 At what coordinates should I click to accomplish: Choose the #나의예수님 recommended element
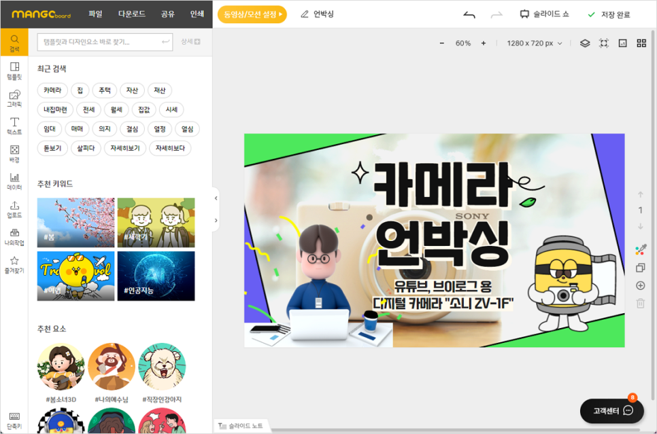click(112, 367)
